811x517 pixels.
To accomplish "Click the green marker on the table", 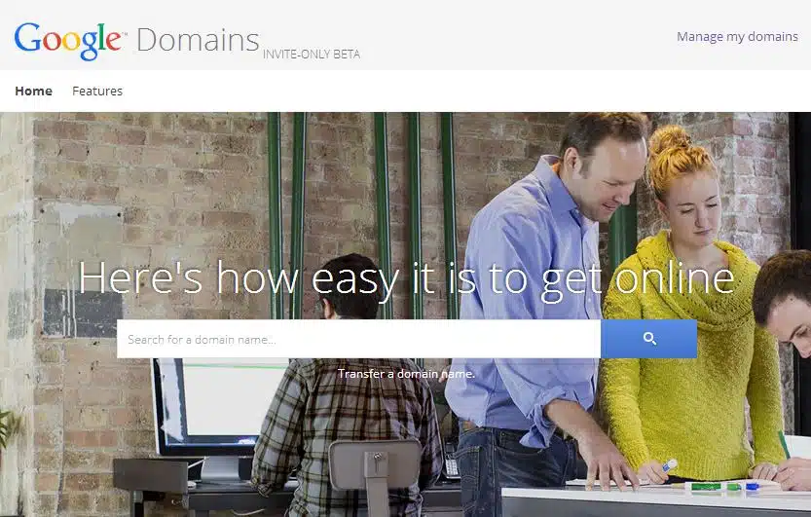I will (x=713, y=487).
